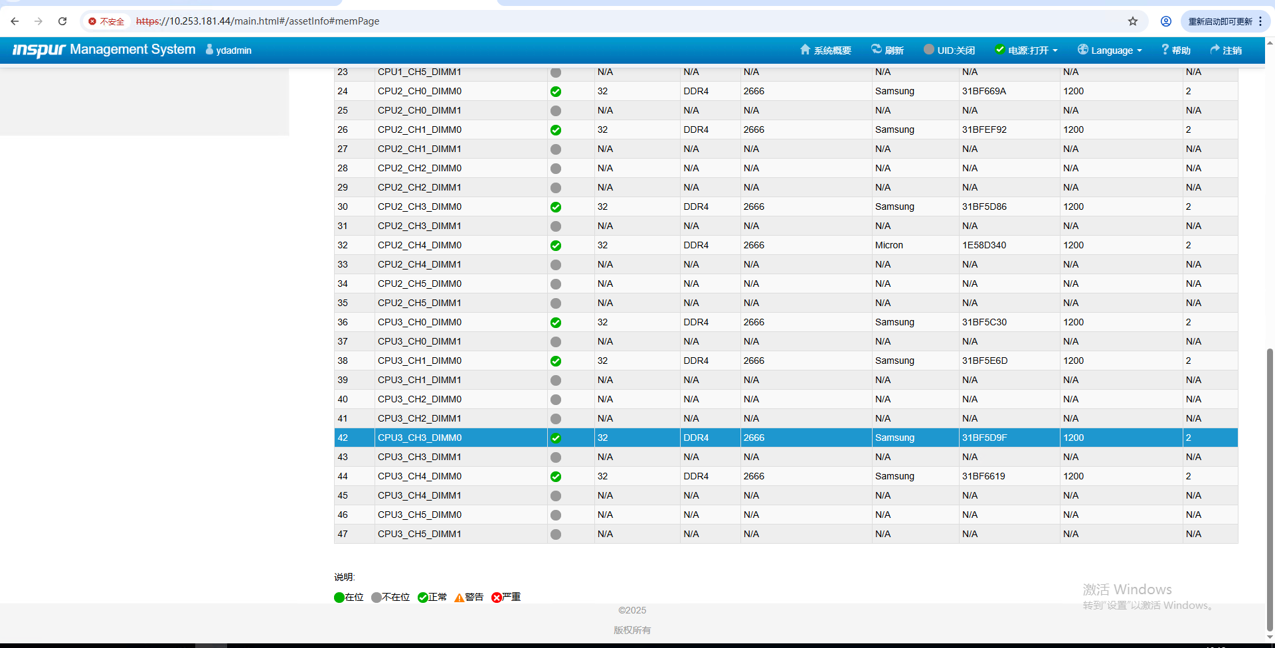Click the 在位 green legend icon
The height and width of the screenshot is (648, 1275).
(339, 598)
